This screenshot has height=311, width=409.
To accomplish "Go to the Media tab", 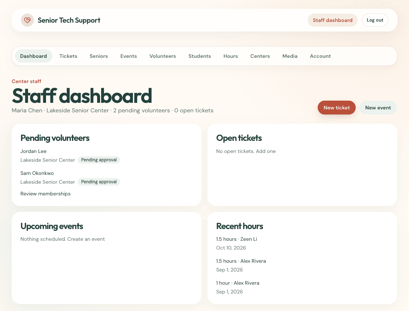I will point(290,56).
